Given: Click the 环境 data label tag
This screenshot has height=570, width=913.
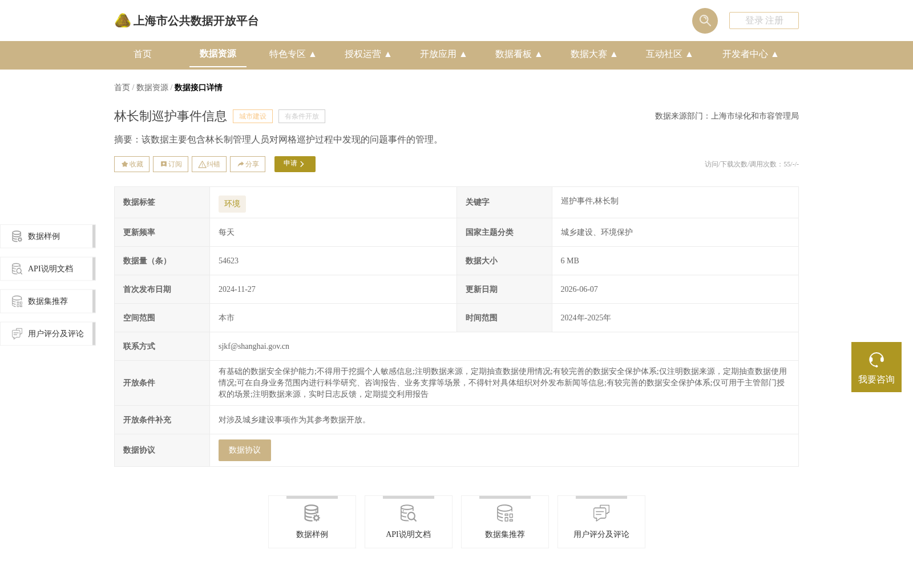Looking at the screenshot, I should coord(232,204).
